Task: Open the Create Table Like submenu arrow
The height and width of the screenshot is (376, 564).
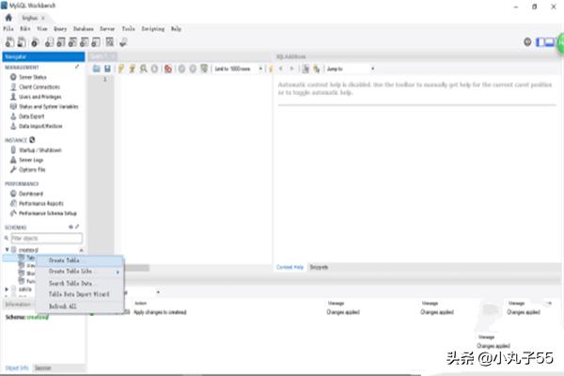Action: coord(117,272)
